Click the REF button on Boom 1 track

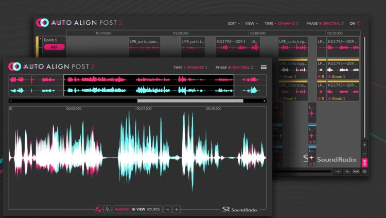[x=54, y=47]
